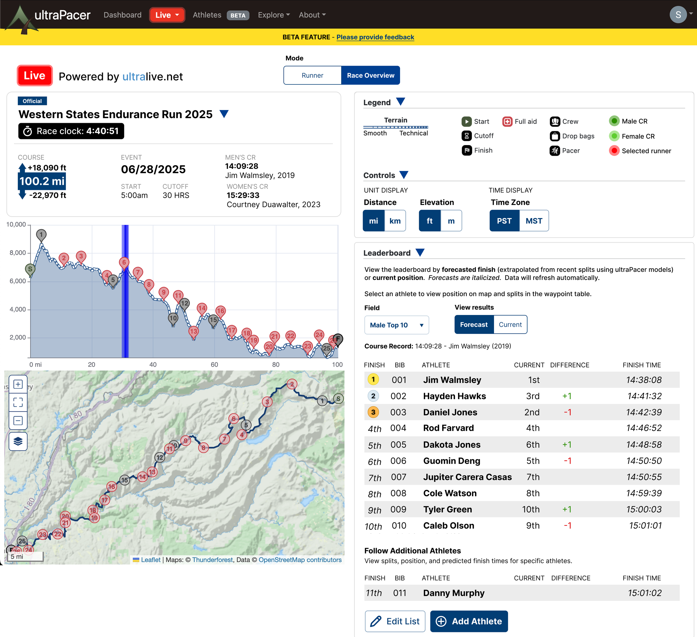Click waypoint 12 on the map
The image size is (697, 637).
159,457
